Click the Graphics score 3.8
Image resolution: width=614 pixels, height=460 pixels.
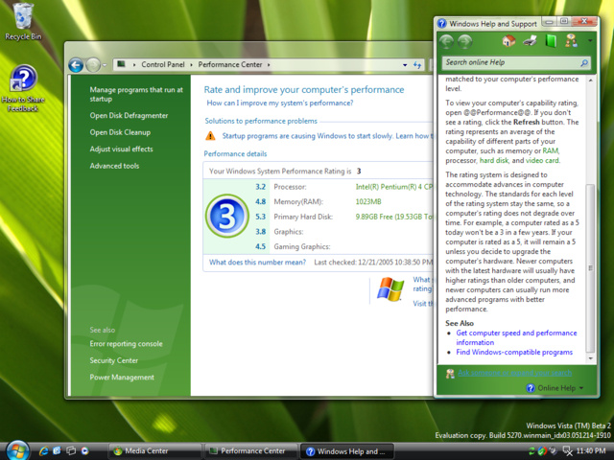pyautogui.click(x=260, y=232)
